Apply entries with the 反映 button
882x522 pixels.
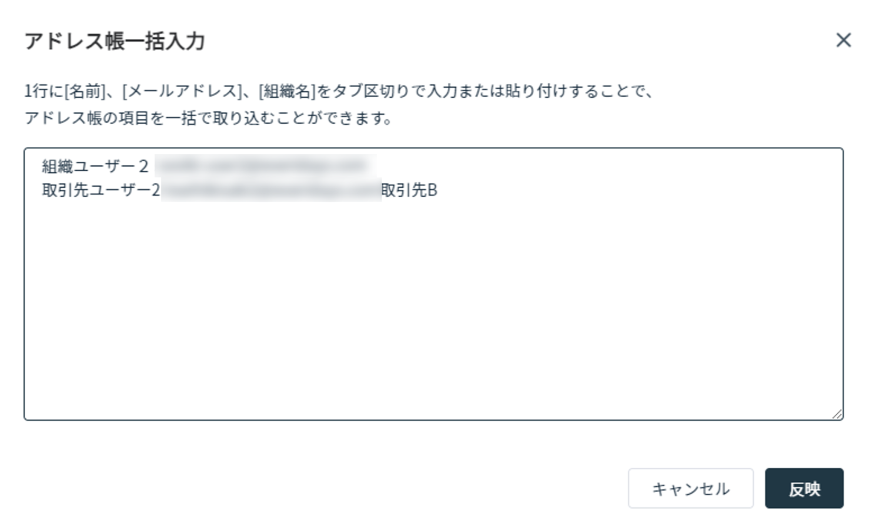(x=804, y=488)
